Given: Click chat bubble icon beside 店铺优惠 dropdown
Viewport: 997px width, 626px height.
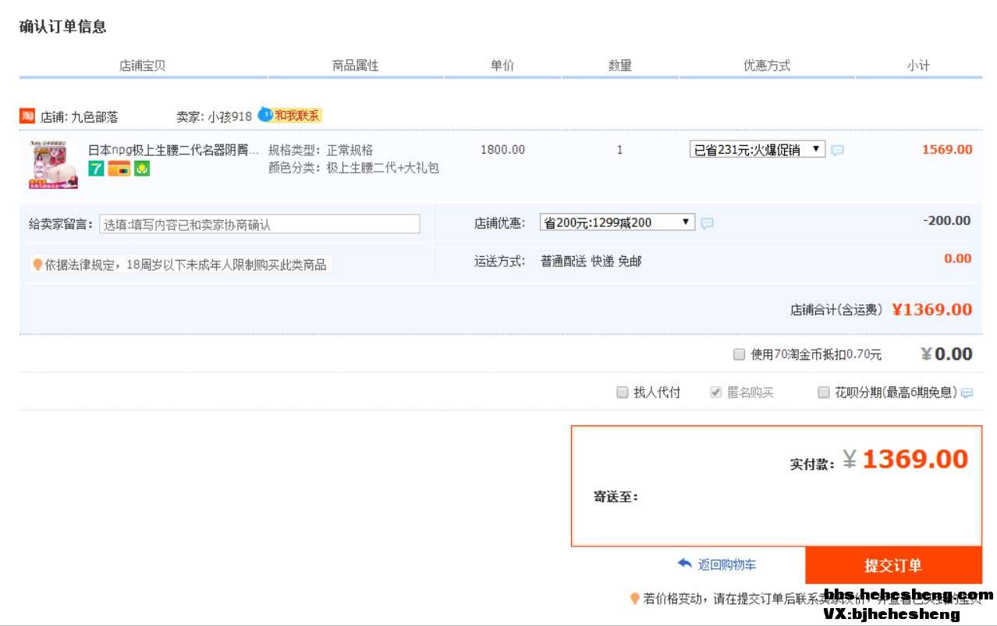Looking at the screenshot, I should point(707,223).
